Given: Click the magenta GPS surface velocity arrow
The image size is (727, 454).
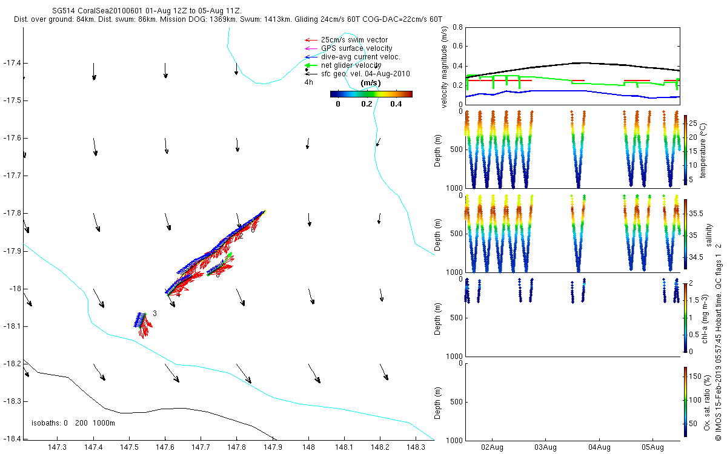Looking at the screenshot, I should coord(310,48).
